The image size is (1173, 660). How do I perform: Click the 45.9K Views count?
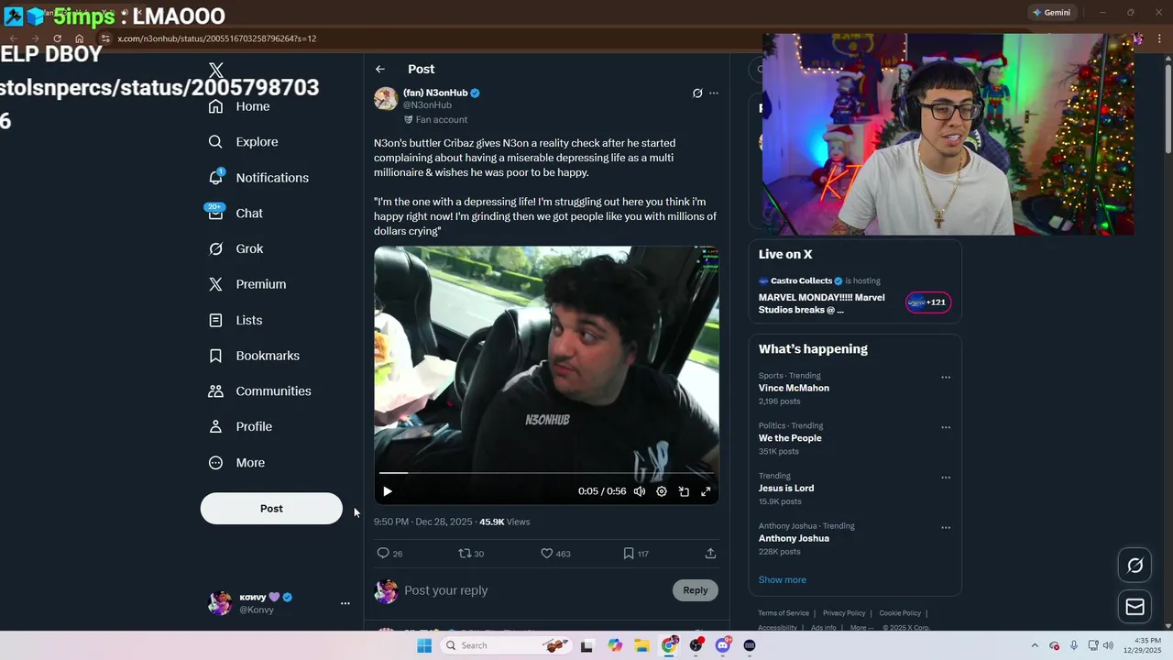click(505, 522)
